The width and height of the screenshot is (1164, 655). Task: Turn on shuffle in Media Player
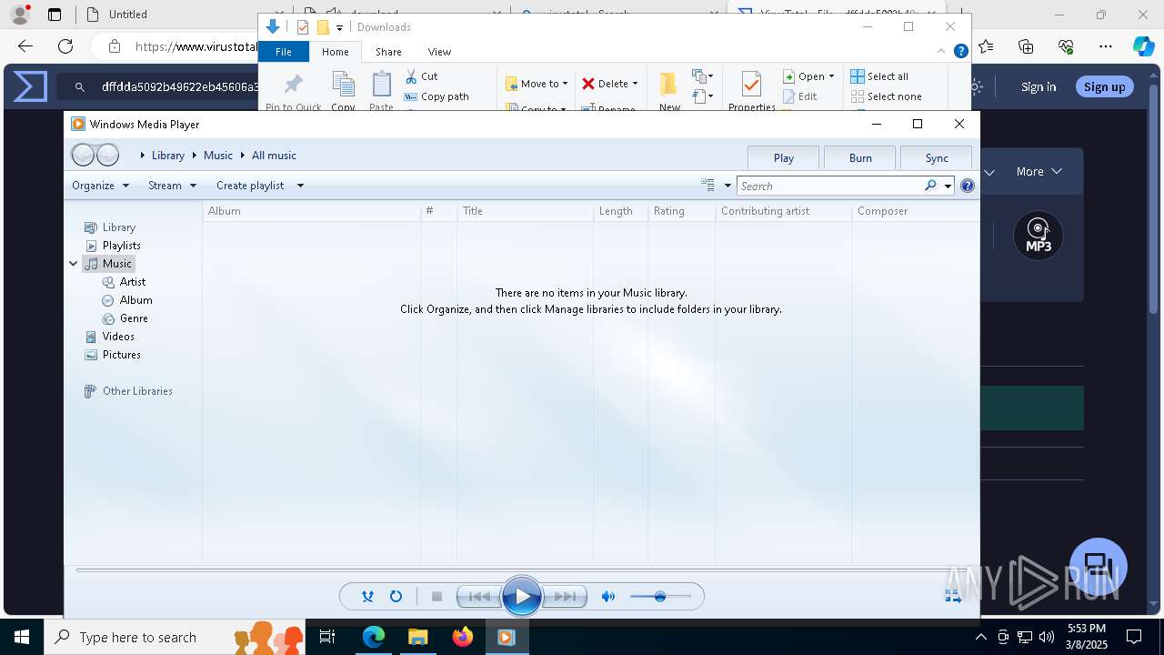[x=367, y=597]
